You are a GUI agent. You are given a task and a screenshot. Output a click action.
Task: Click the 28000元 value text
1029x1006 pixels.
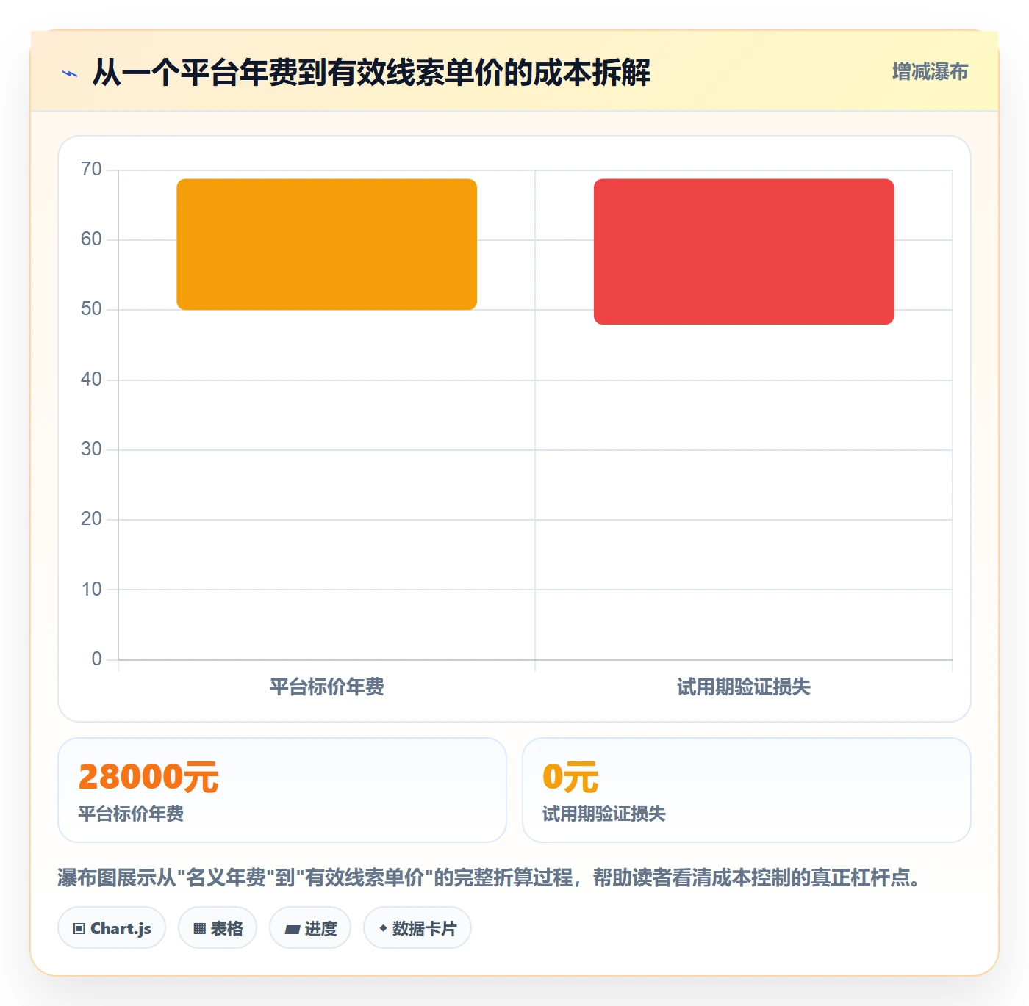click(148, 777)
